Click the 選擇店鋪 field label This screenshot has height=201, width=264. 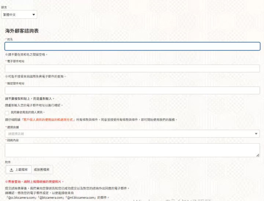point(13,127)
